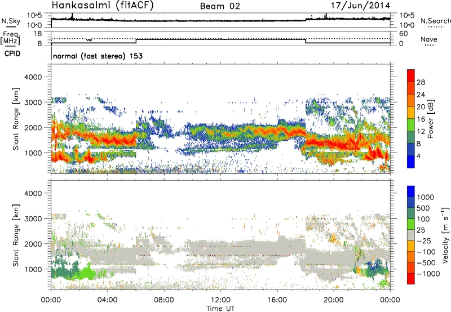451x312 pixels.
Task: Click the "1000" tick on the power panel axis
Action: [x=33, y=153]
